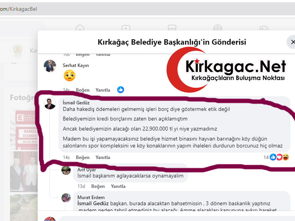Close the Gönderisi post dialog
This screenshot has width=295, height=221.
(x=292, y=42)
